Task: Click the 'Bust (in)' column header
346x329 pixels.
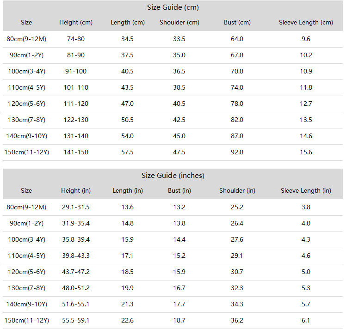Action: pyautogui.click(x=179, y=191)
